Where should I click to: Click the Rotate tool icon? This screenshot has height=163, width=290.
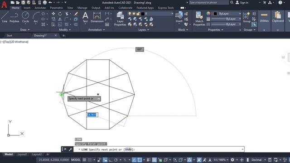(60, 14)
